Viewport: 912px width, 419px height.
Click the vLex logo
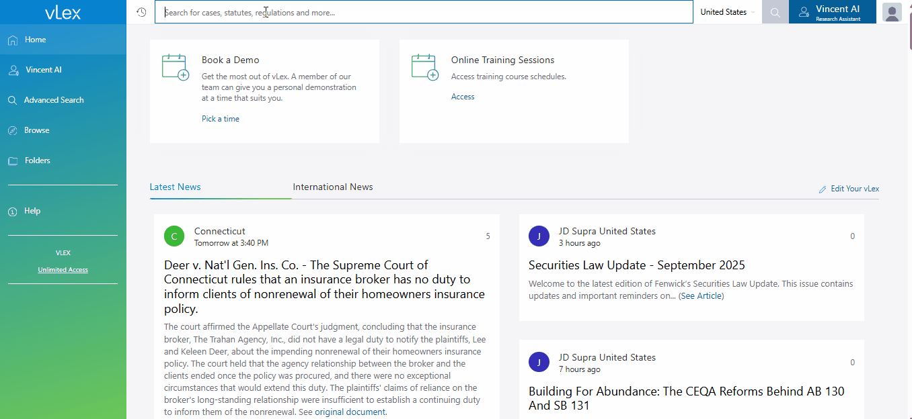pyautogui.click(x=63, y=12)
